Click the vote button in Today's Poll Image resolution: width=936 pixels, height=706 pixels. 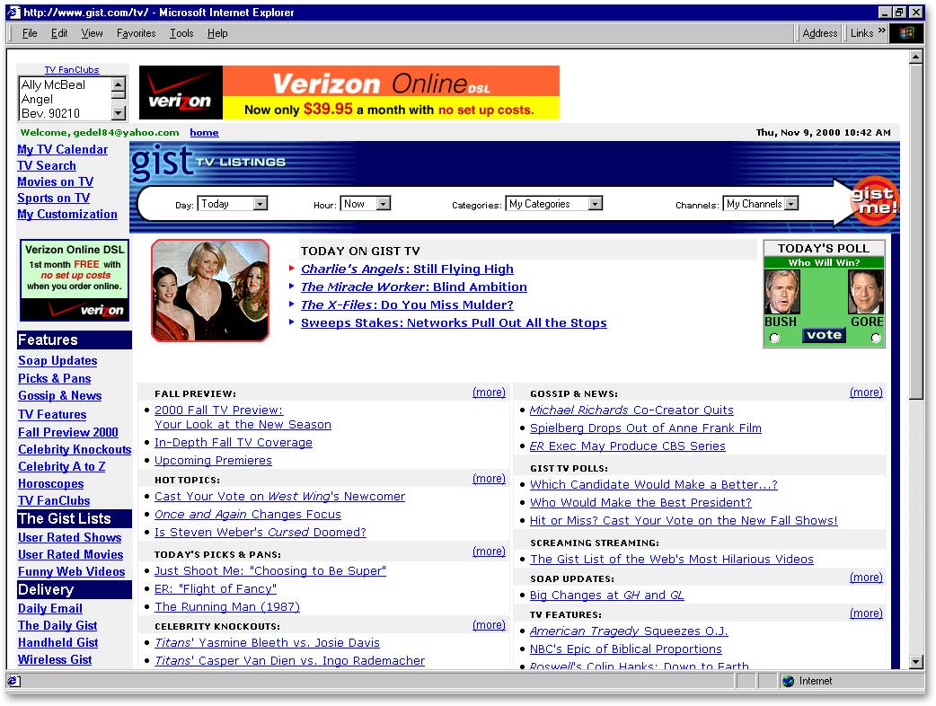click(824, 335)
